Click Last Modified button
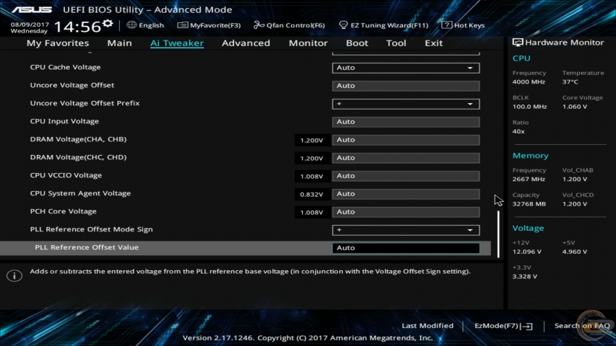616x346 pixels. (428, 326)
